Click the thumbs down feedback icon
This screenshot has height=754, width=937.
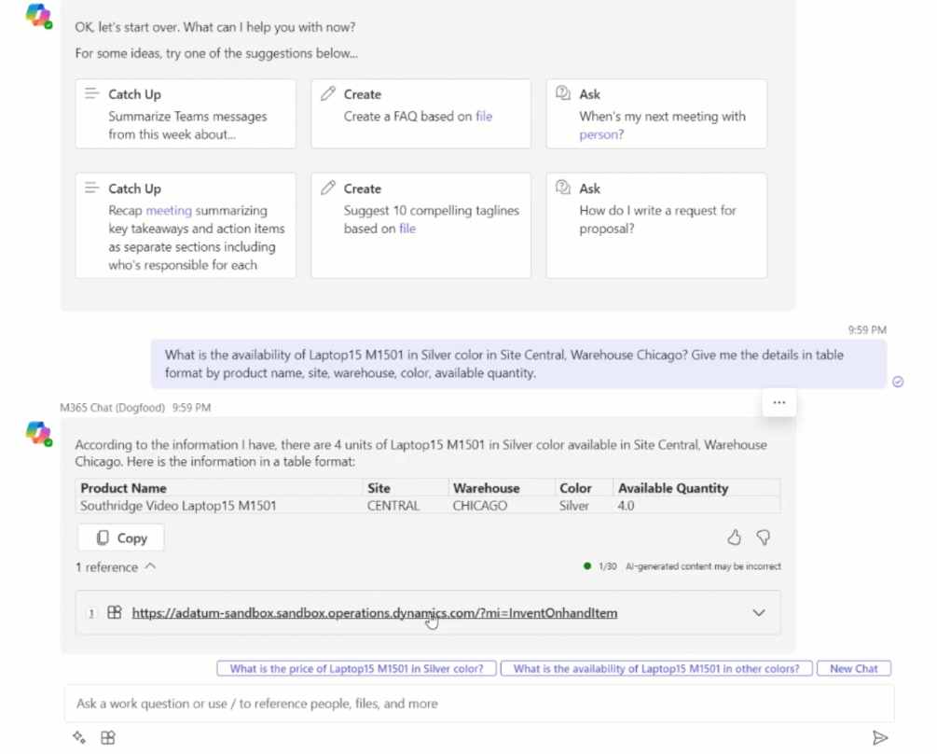coord(763,538)
